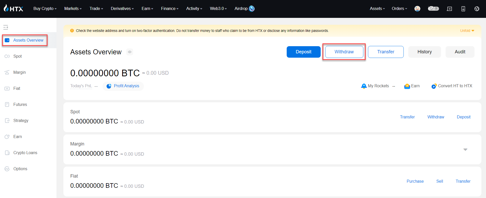
Task: Open the Buy Crypto dropdown
Action: pyautogui.click(x=45, y=9)
